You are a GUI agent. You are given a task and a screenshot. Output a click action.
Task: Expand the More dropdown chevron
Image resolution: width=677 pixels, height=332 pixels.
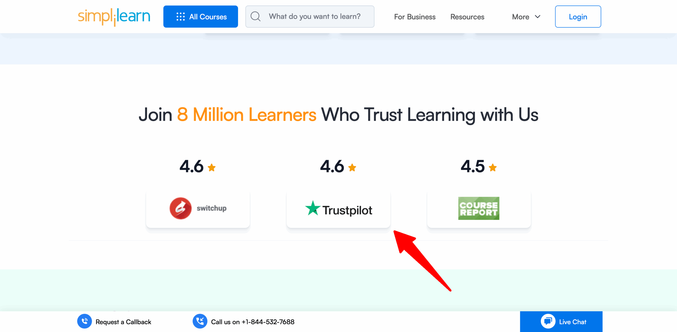538,17
